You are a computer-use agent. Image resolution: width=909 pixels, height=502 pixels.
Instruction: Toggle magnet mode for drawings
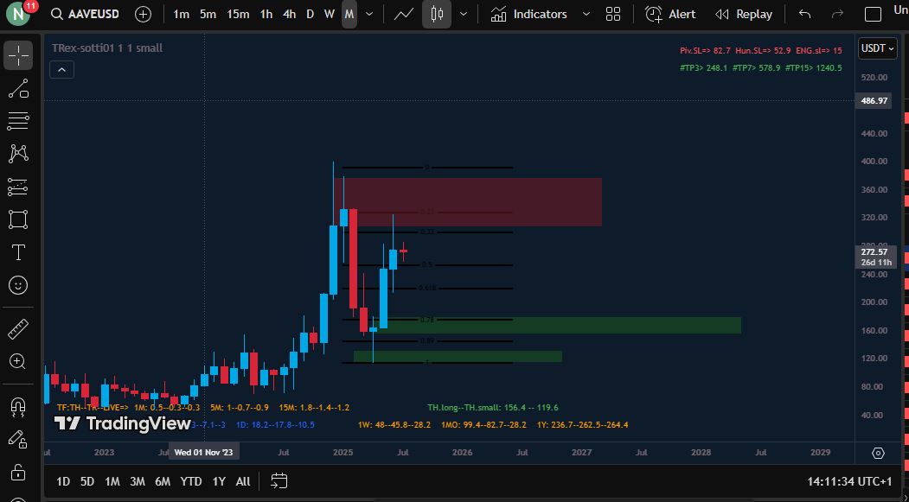pos(18,405)
